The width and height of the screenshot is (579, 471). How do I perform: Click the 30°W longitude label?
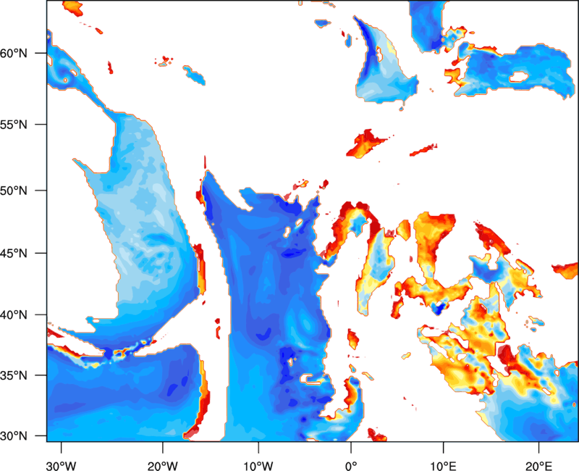[x=61, y=466]
